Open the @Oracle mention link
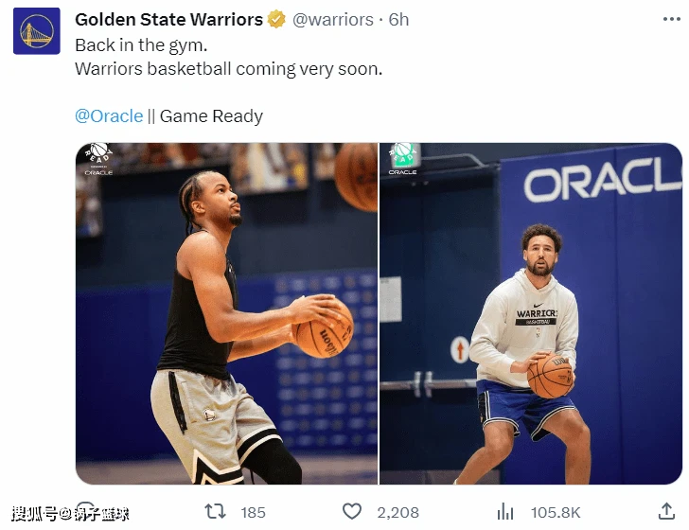The height and width of the screenshot is (530, 689). coord(109,116)
